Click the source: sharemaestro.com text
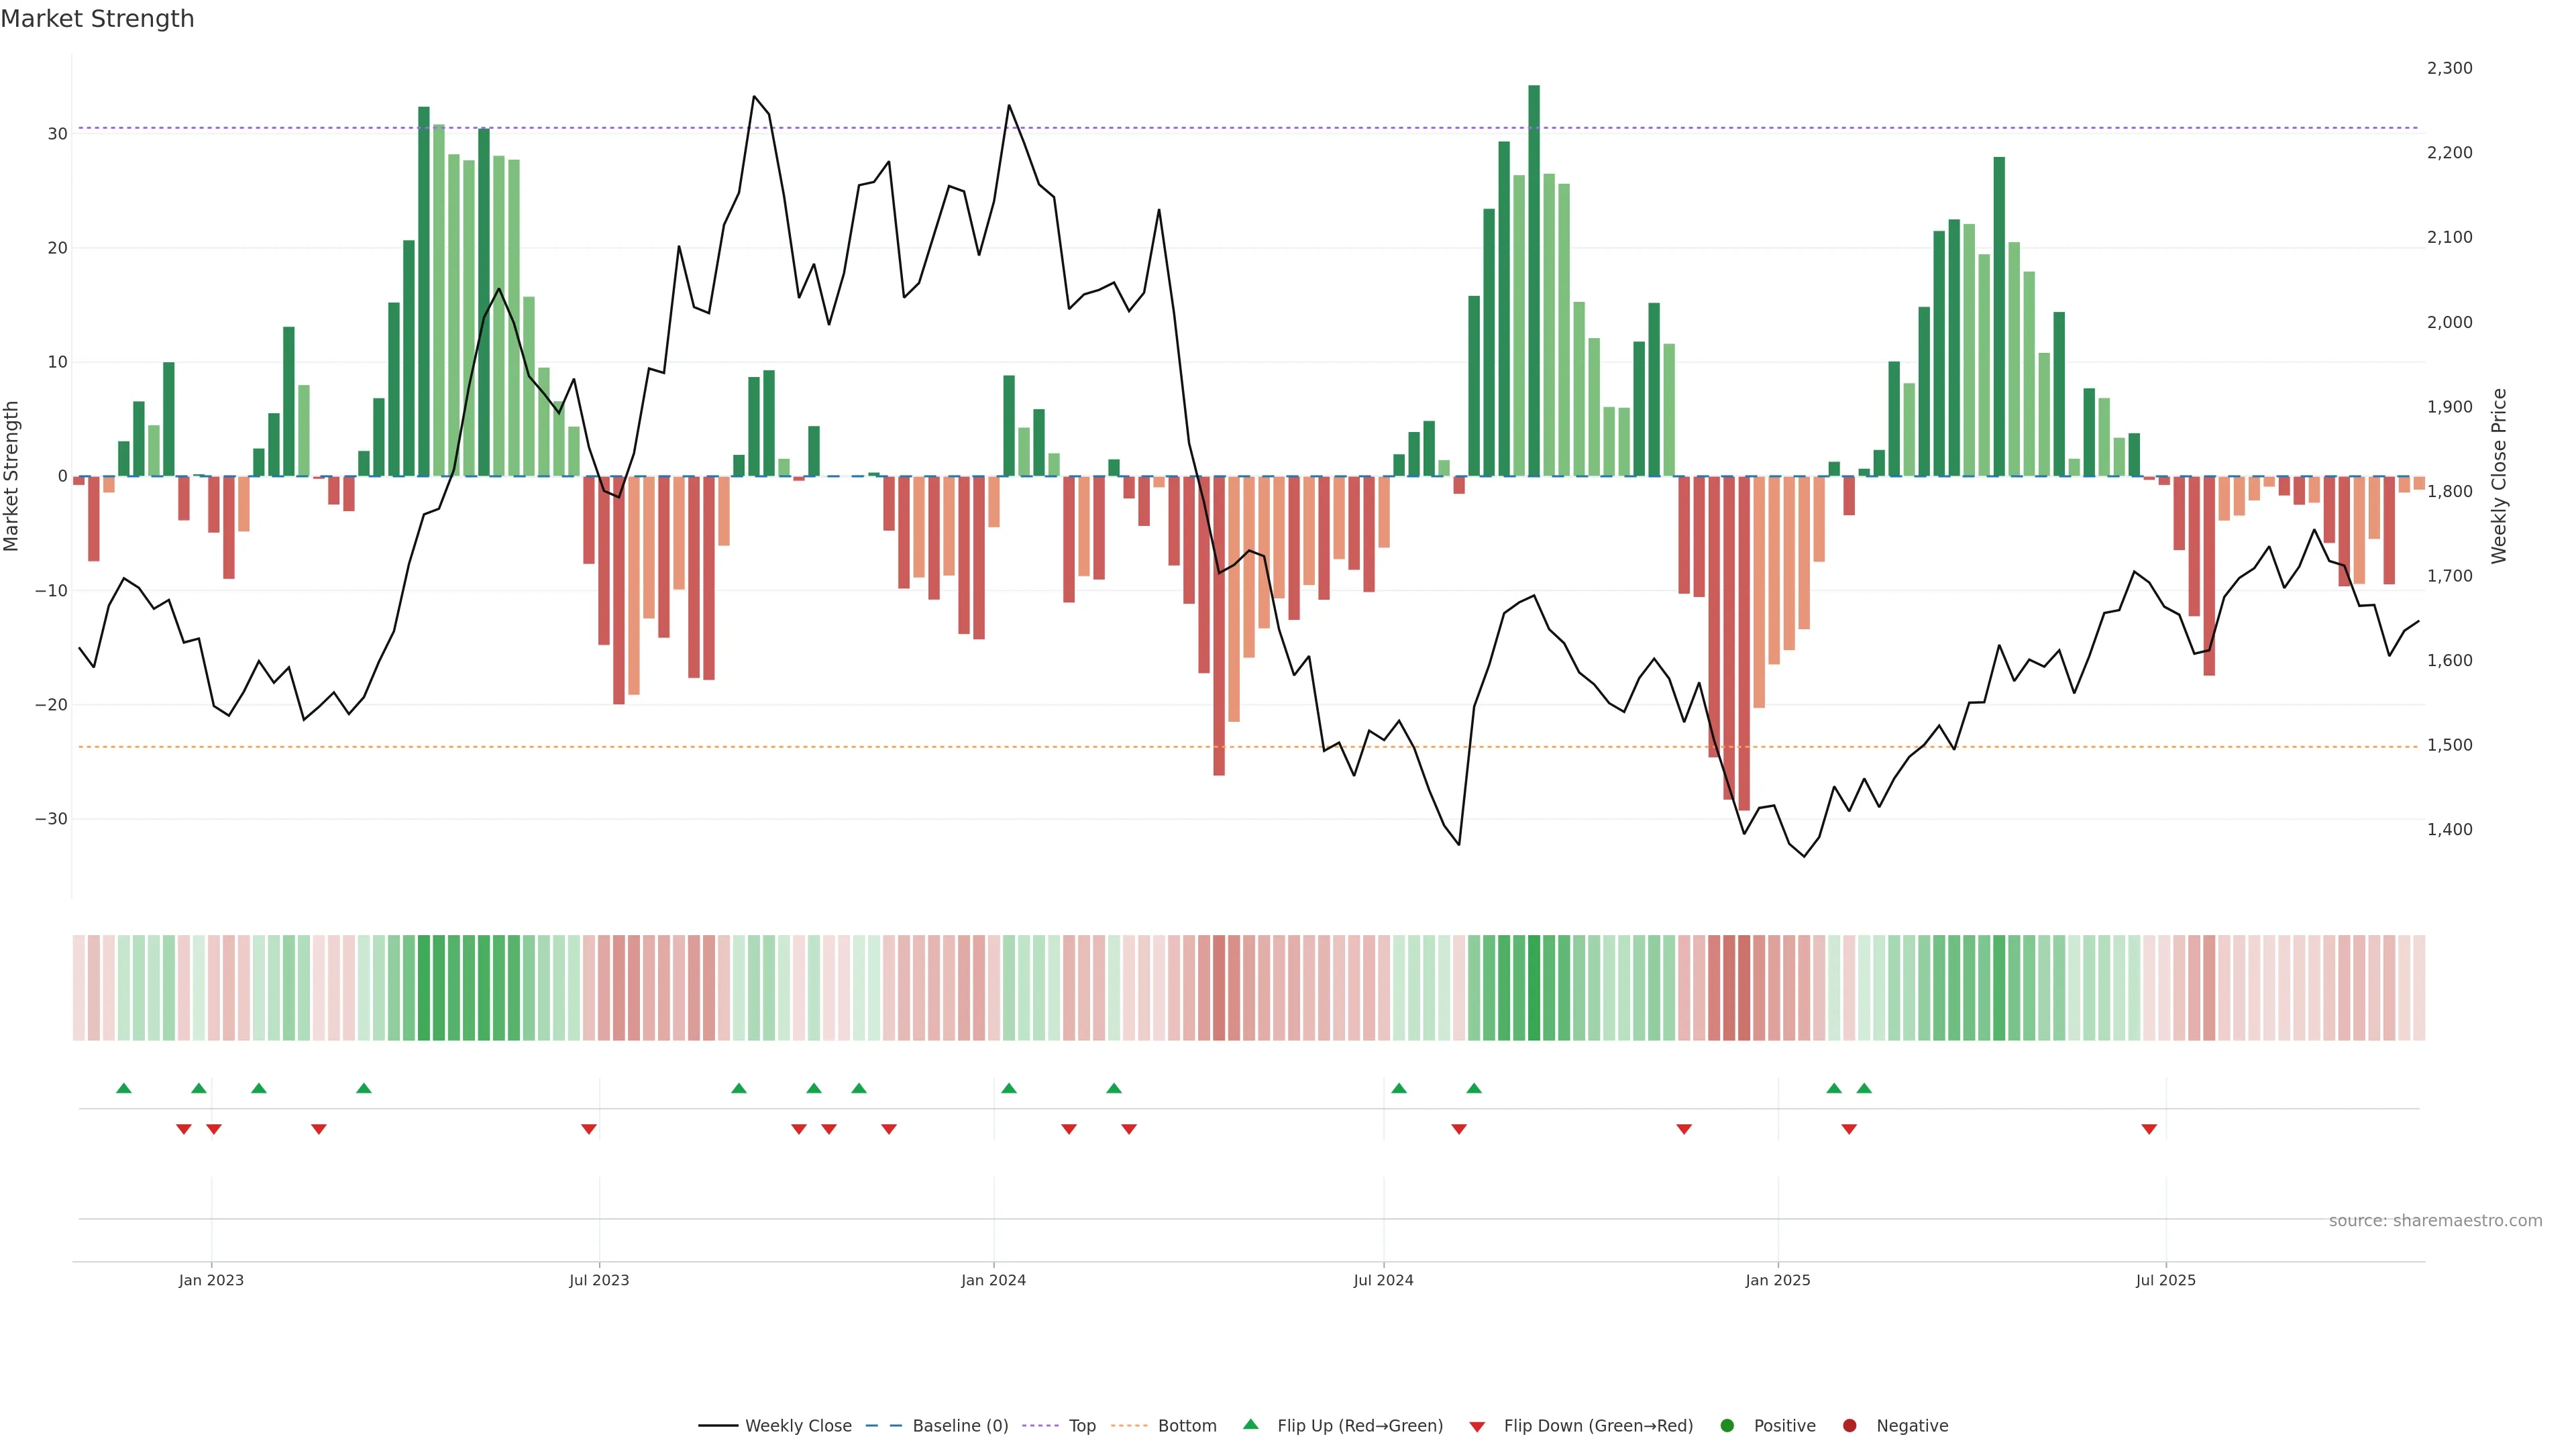 click(x=2435, y=1220)
